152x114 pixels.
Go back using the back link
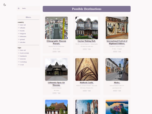[24, 8]
